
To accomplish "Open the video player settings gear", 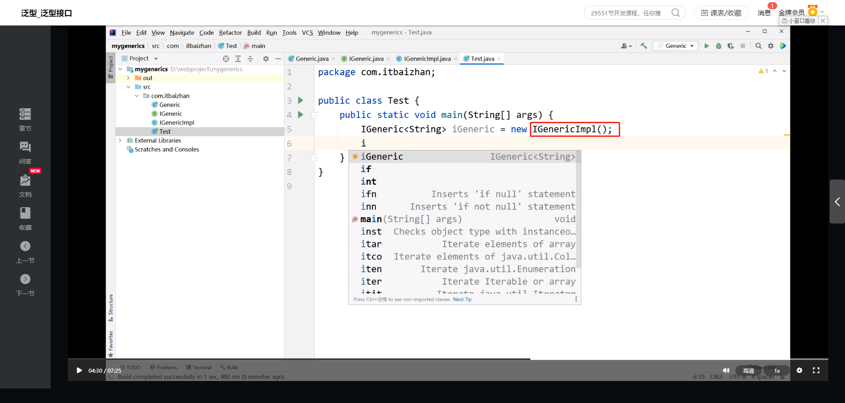I will tap(799, 370).
